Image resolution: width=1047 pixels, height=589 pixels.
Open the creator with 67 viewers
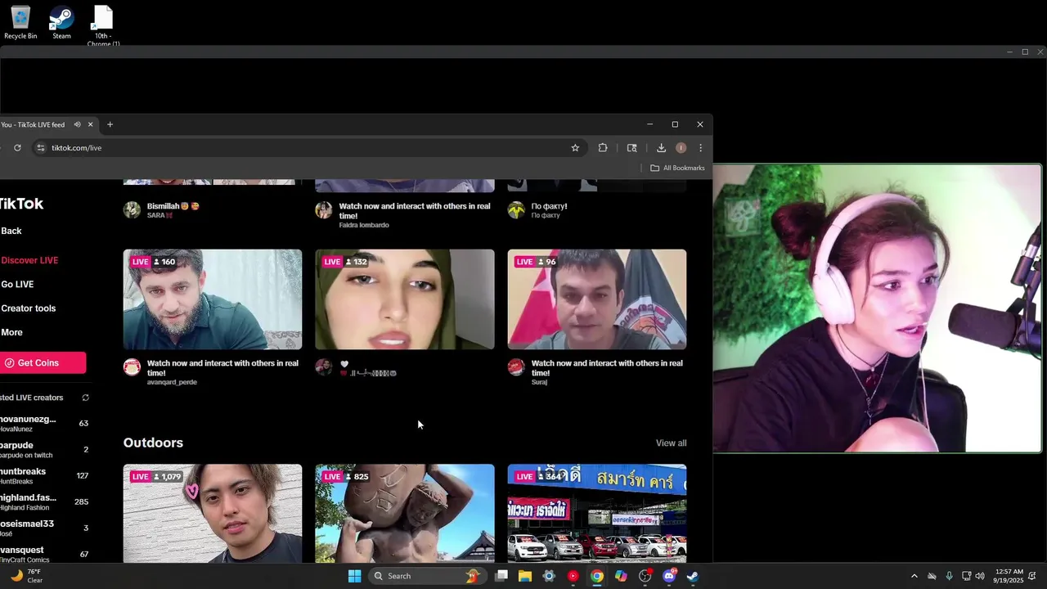[45, 555]
